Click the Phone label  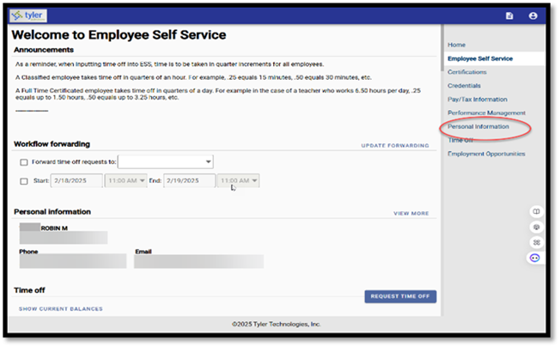pos(28,252)
